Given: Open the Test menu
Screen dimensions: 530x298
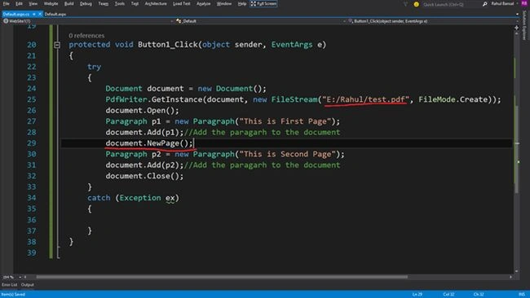Looking at the screenshot, I should point(135,4).
